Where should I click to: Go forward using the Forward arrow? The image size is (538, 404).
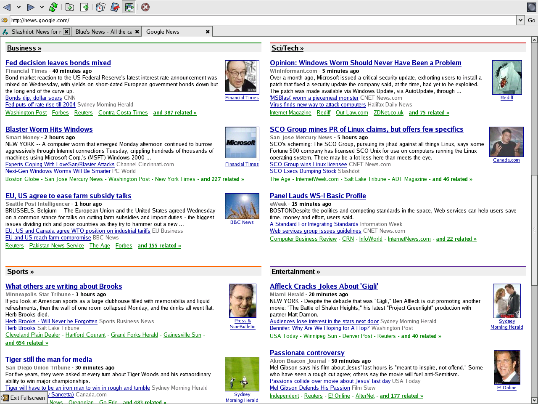[x=31, y=7]
